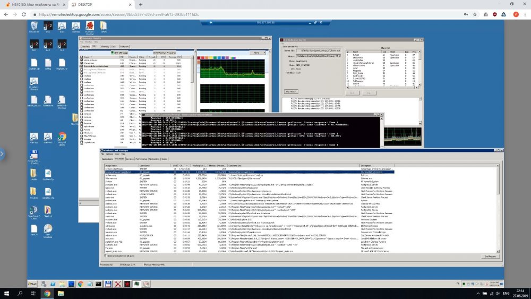Open host taskbar Search
531x299 pixels.
20,293
